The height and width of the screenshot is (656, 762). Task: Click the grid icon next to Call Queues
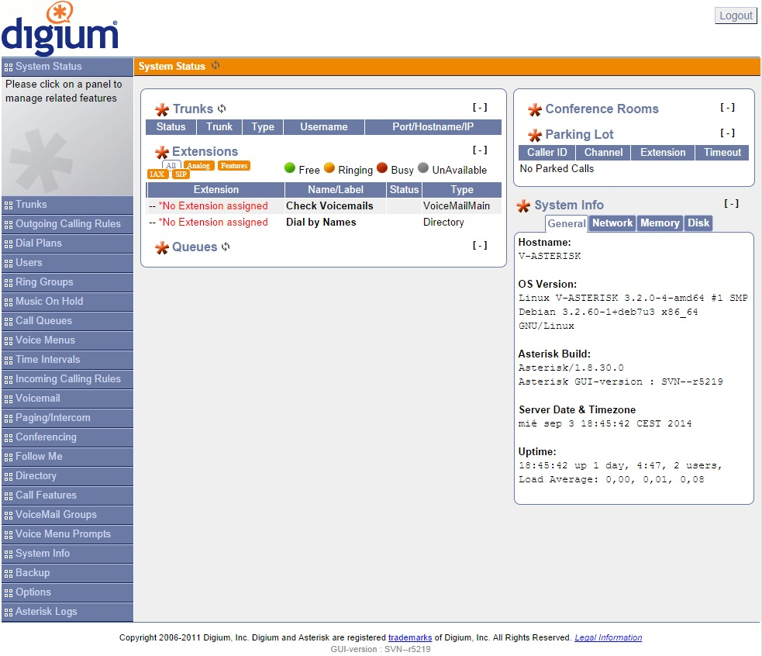coord(9,322)
